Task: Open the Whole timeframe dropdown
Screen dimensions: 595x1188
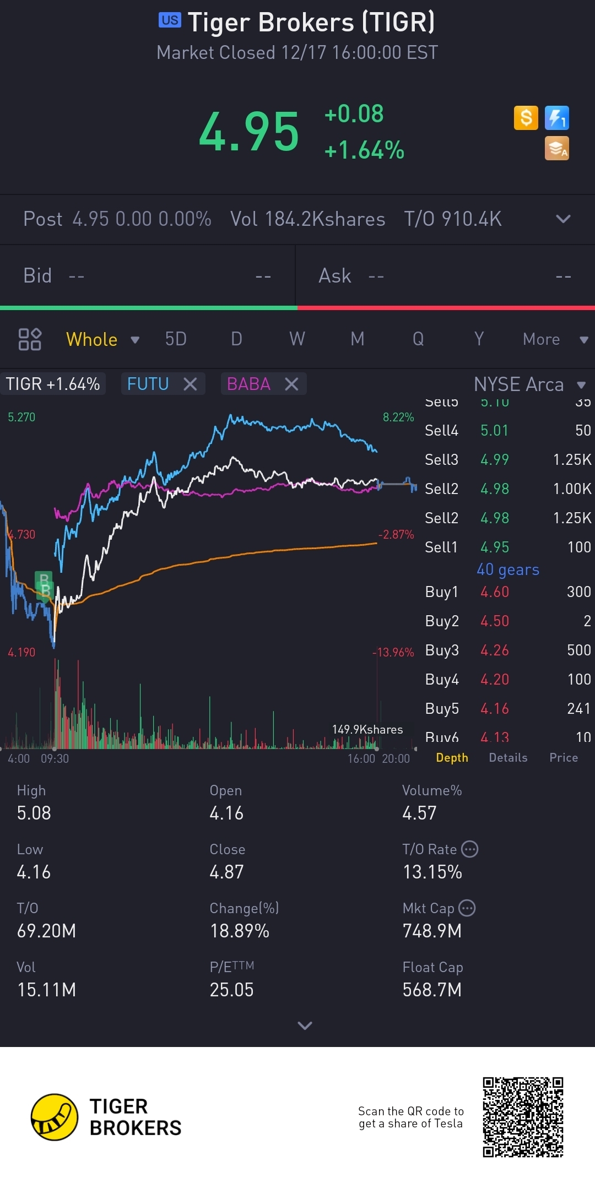Action: point(102,339)
